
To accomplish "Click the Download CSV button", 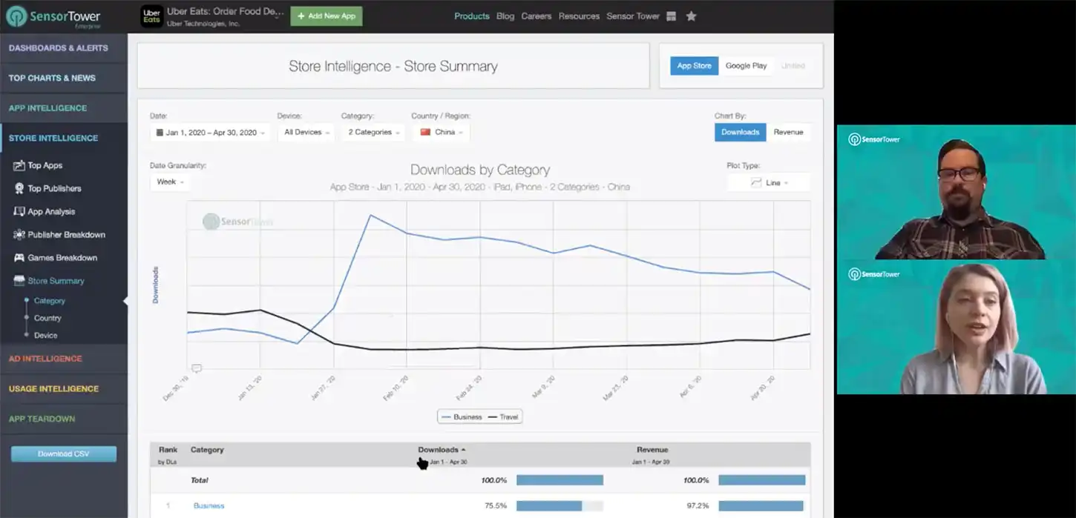I will (x=64, y=454).
